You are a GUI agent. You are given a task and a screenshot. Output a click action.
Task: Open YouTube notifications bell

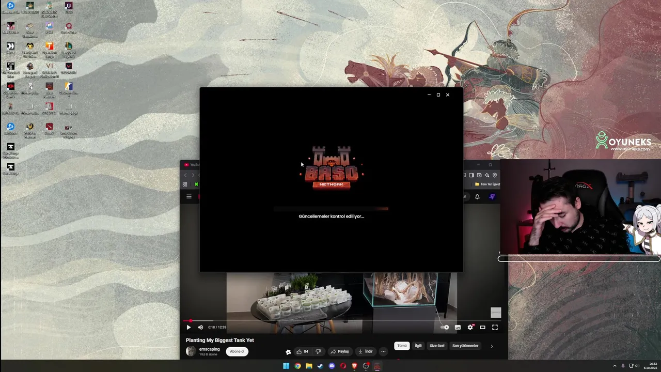point(477,196)
